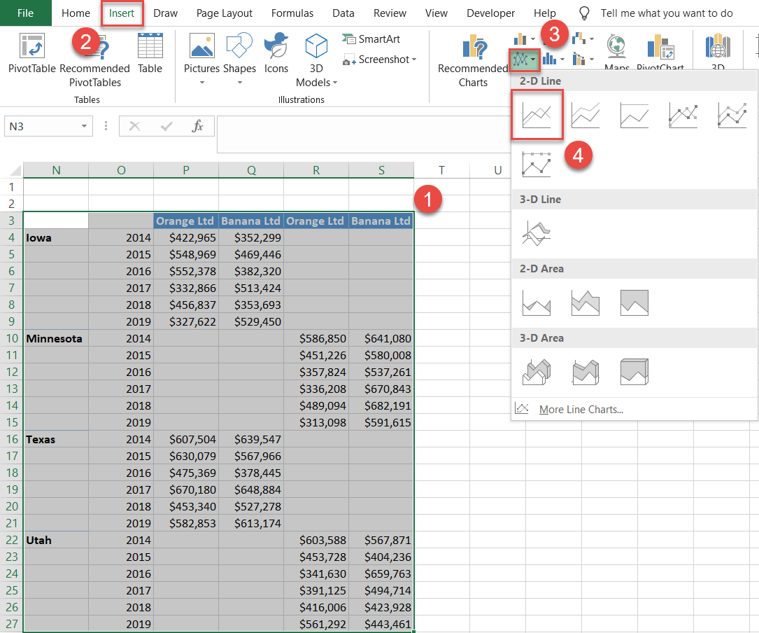
Task: Expand the line chart dropdown arrow
Action: 534,60
